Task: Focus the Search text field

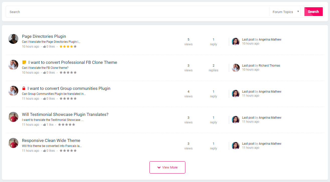Action: point(138,12)
